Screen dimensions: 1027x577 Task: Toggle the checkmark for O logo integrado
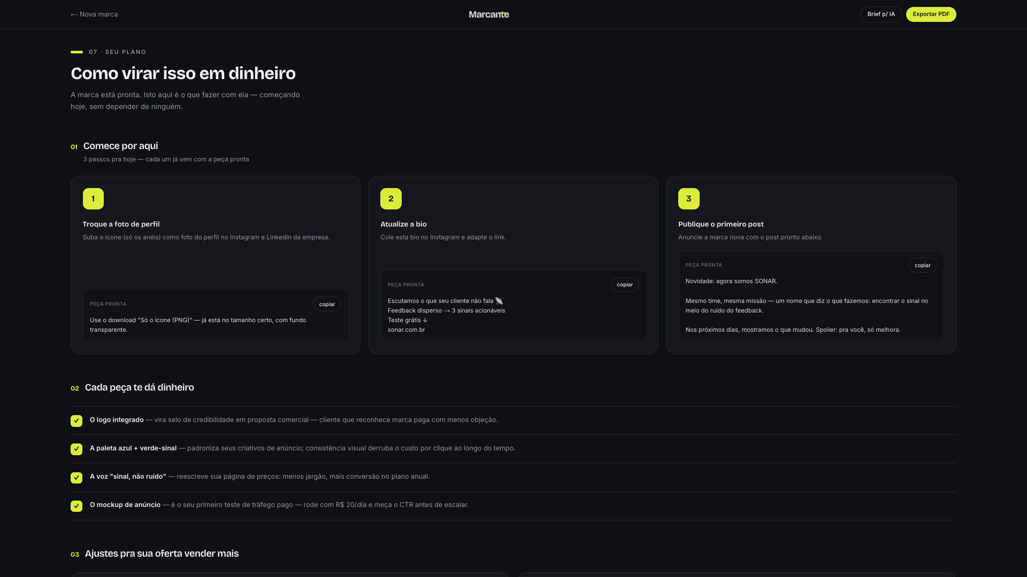point(76,421)
